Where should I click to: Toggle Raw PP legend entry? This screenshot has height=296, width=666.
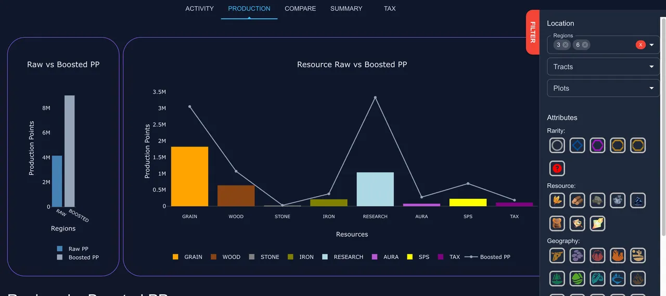(x=73, y=249)
